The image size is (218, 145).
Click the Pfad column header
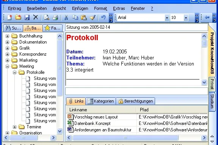[172, 110]
